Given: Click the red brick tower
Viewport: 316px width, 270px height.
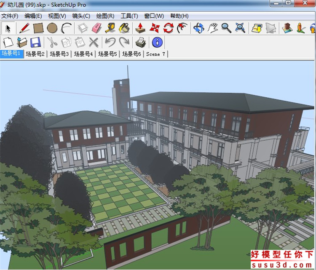Looking at the screenshot, I should tap(122, 97).
